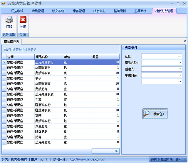Sort by 单位 column header
The width and height of the screenshot is (188, 163).
point(77,57)
